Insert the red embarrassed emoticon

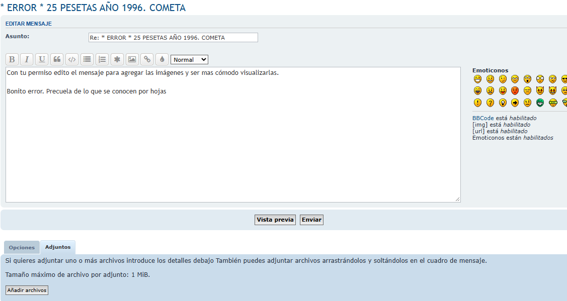[x=515, y=90]
